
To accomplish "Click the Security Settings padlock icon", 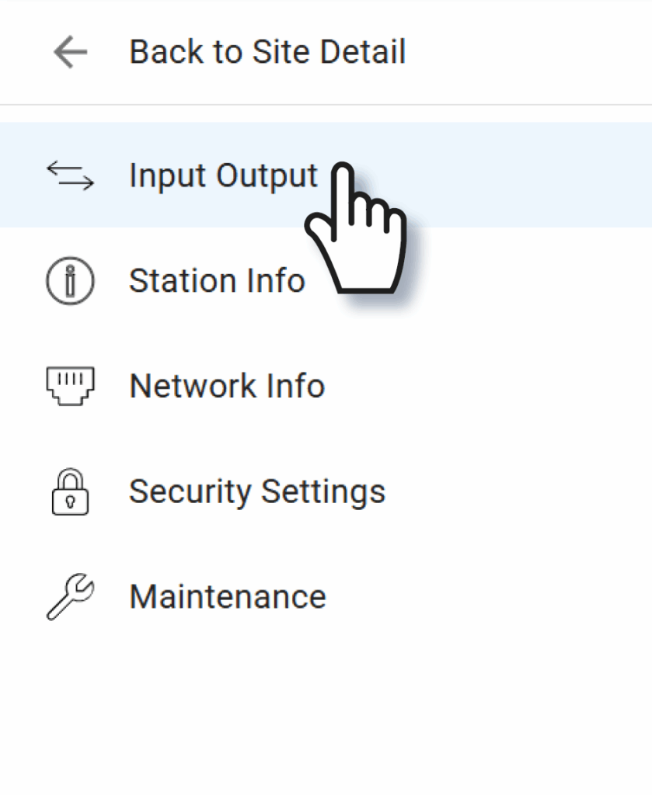I will point(70,491).
